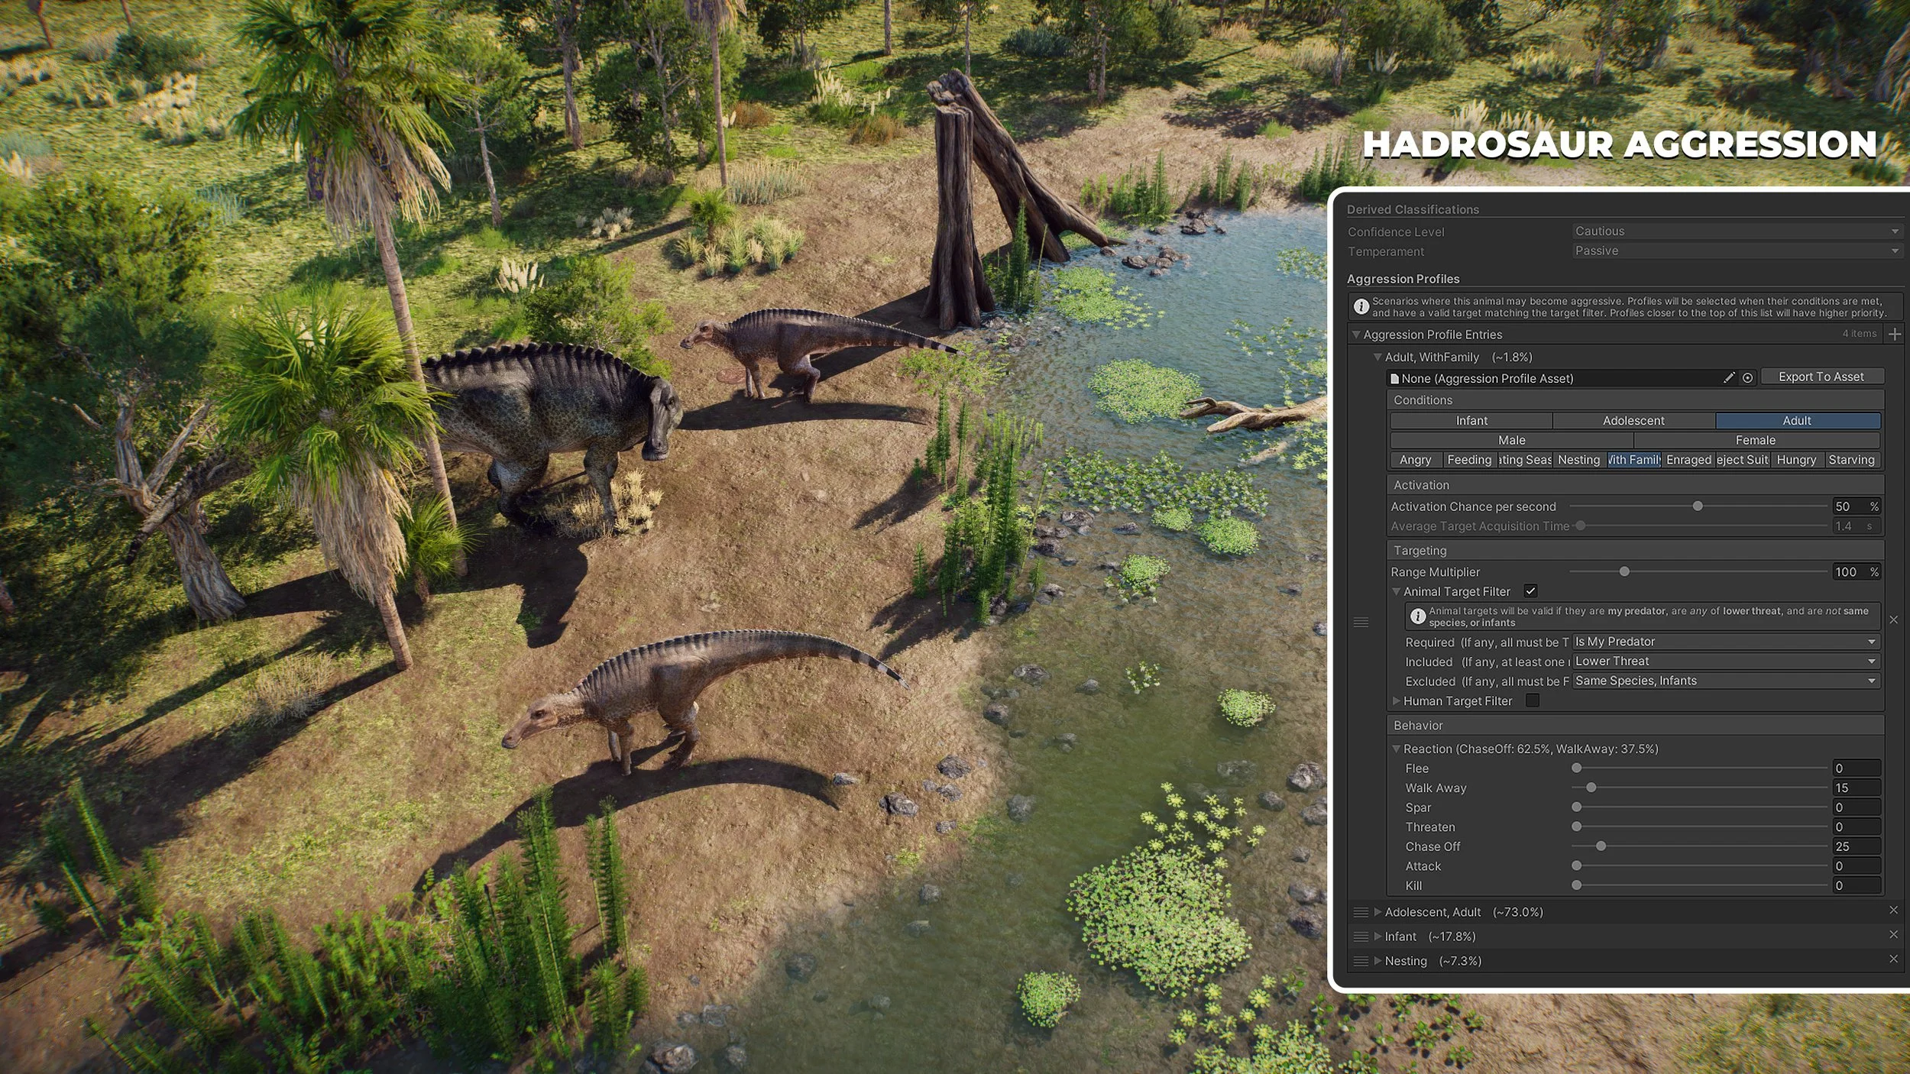Image resolution: width=1910 pixels, height=1074 pixels.
Task: Click the Chase Off slider handle
Action: [x=1601, y=846]
